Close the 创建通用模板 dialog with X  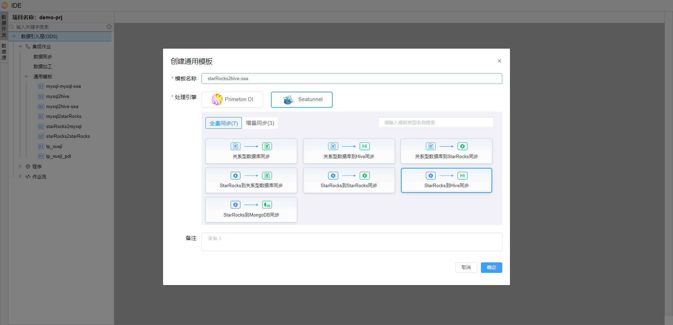(499, 61)
